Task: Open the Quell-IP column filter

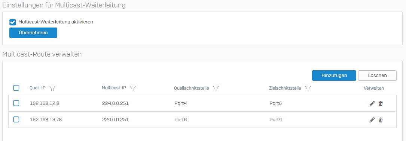Action: coord(52,88)
